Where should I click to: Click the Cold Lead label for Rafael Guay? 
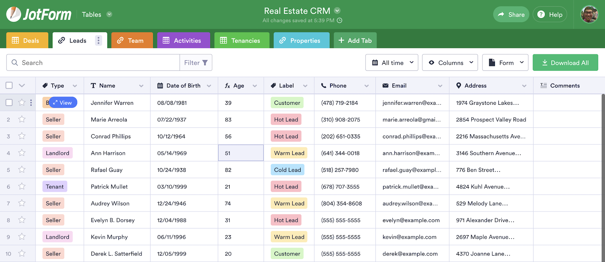click(x=287, y=170)
